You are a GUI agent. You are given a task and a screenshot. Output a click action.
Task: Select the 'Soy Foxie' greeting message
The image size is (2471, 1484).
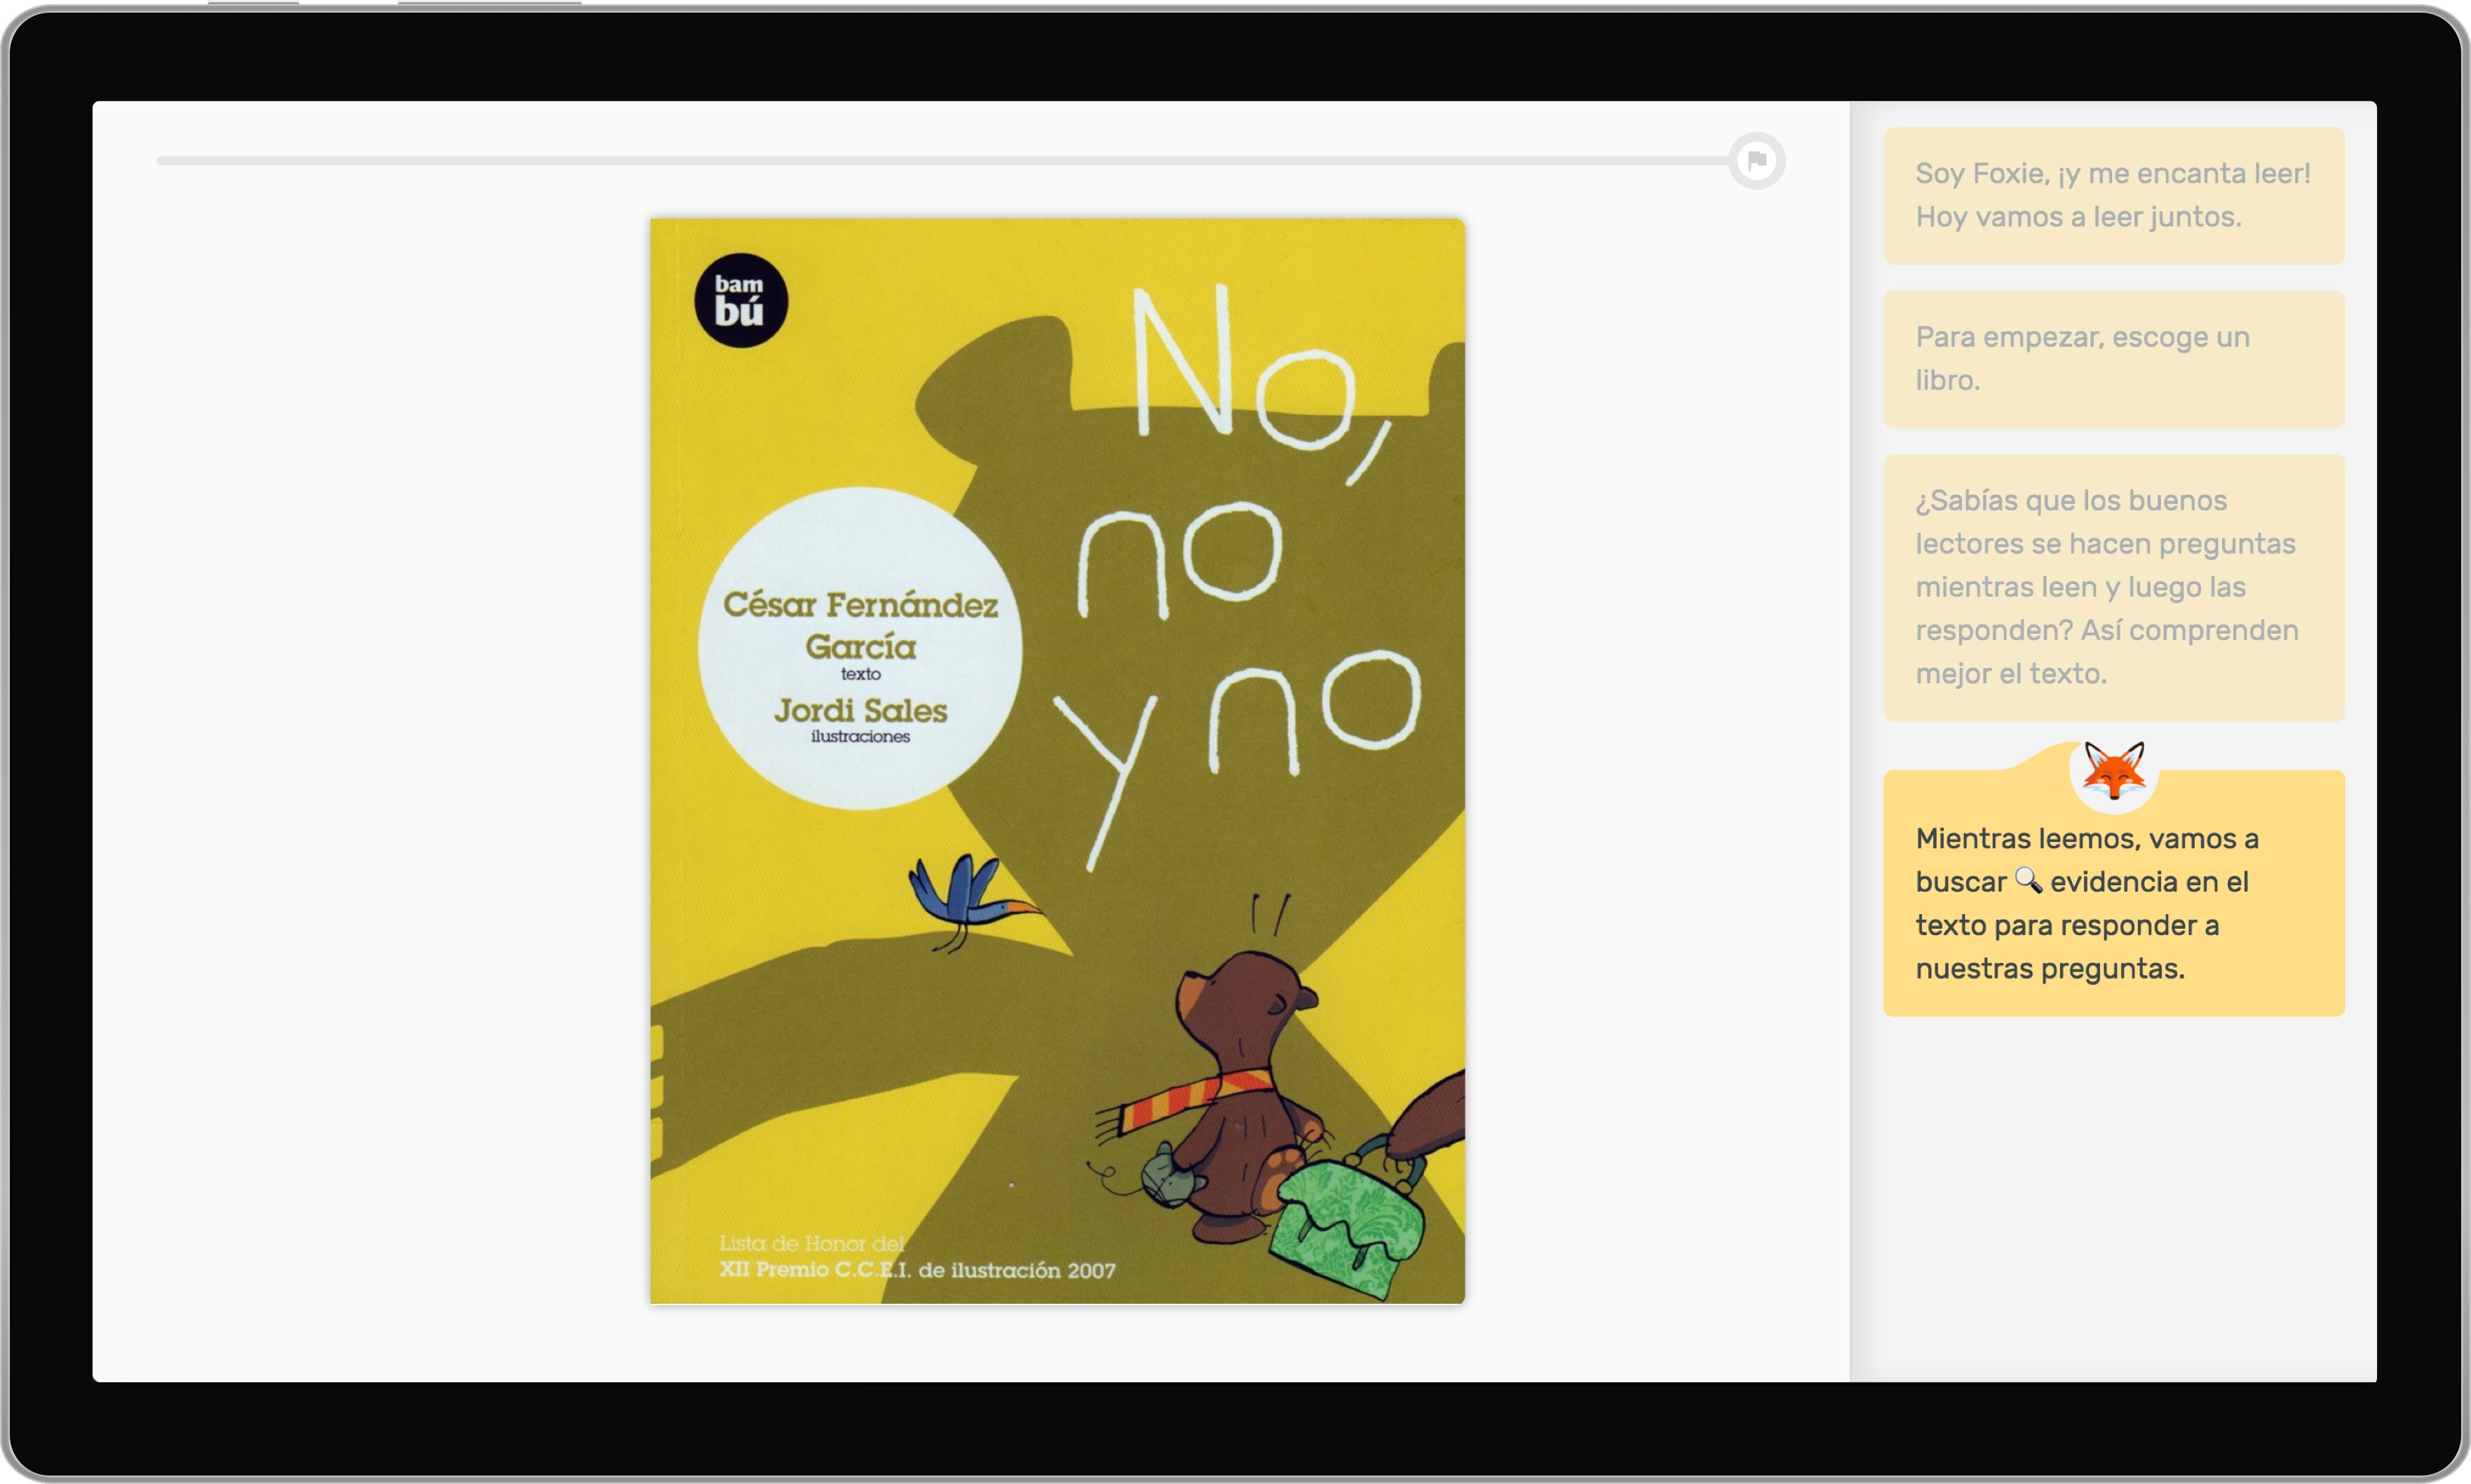(x=2113, y=195)
